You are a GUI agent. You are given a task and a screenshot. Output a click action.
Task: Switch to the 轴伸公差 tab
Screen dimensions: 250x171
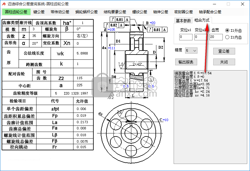click(x=161, y=12)
